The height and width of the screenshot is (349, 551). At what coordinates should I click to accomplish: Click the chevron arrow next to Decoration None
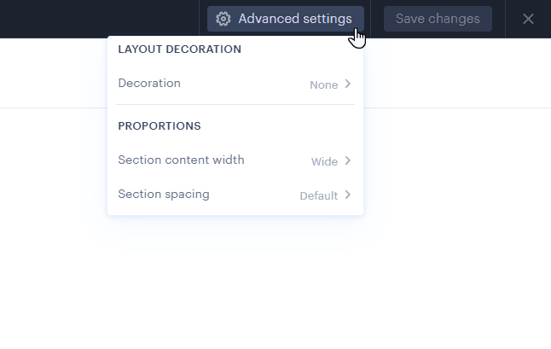click(x=348, y=84)
